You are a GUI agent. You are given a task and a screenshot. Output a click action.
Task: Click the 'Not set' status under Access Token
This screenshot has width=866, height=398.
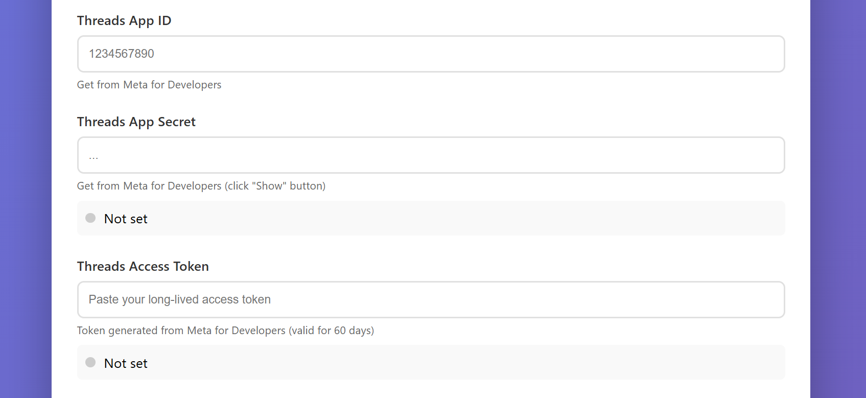[x=125, y=363]
